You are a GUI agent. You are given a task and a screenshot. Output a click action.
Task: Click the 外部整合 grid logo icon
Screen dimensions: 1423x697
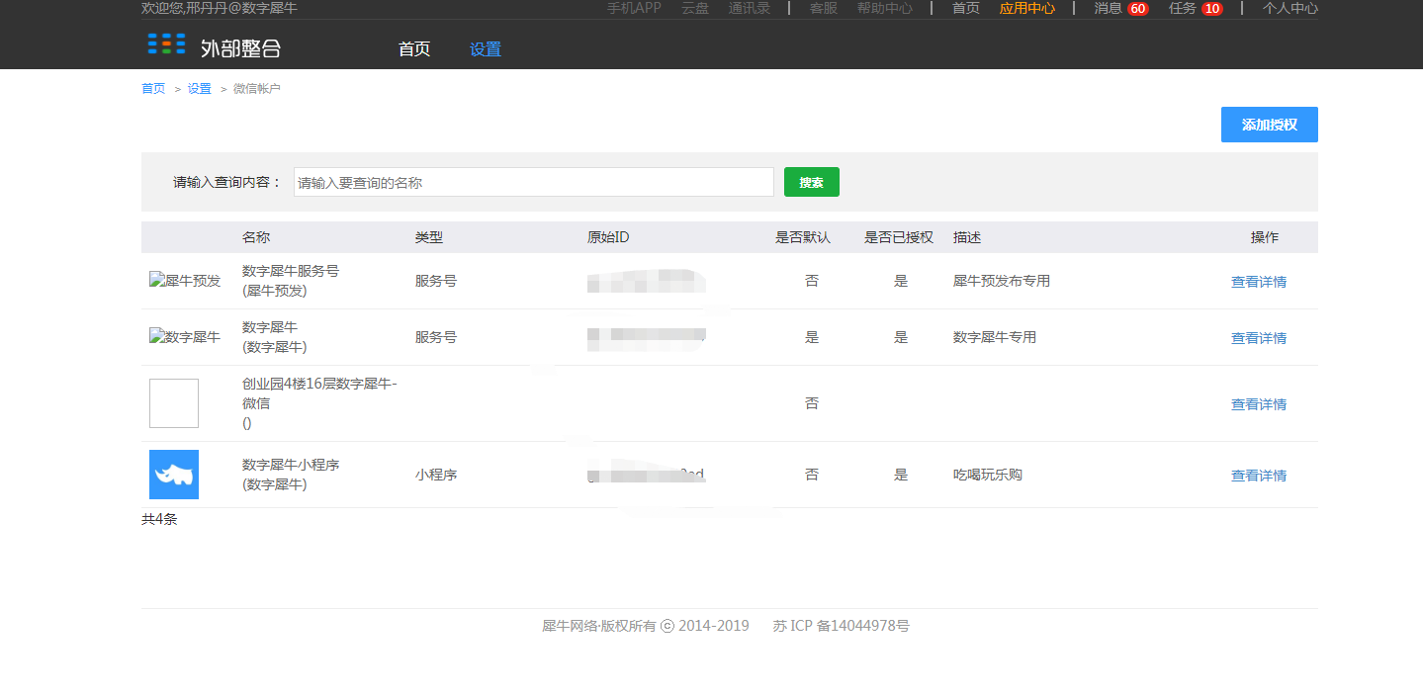click(x=166, y=44)
